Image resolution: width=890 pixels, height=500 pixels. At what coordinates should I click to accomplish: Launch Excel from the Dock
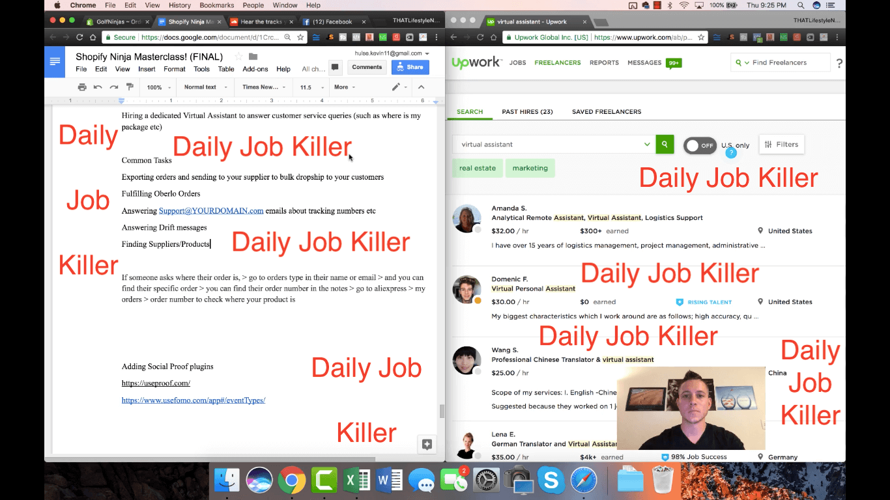357,482
